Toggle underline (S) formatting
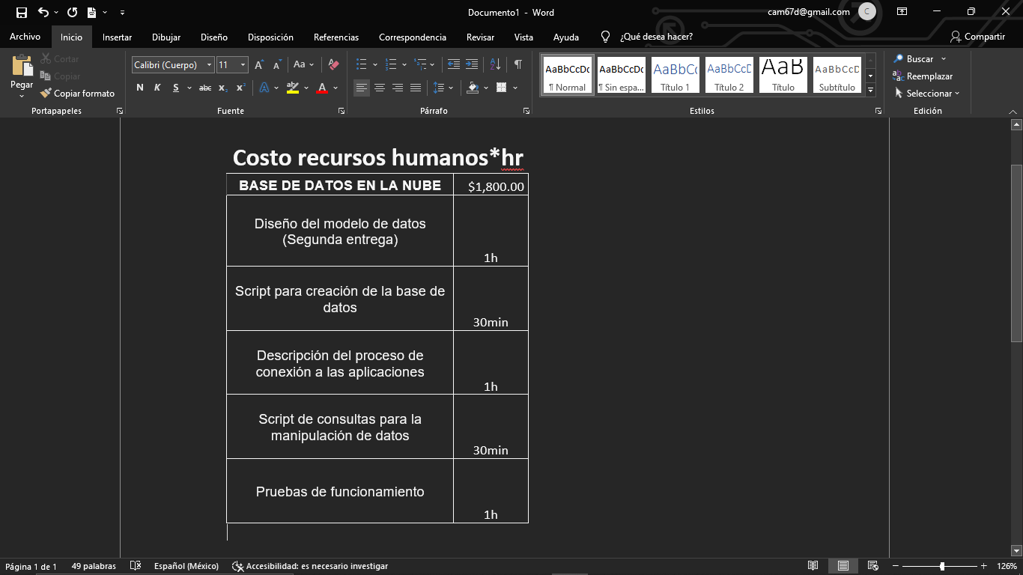This screenshot has width=1023, height=575. 176,88
